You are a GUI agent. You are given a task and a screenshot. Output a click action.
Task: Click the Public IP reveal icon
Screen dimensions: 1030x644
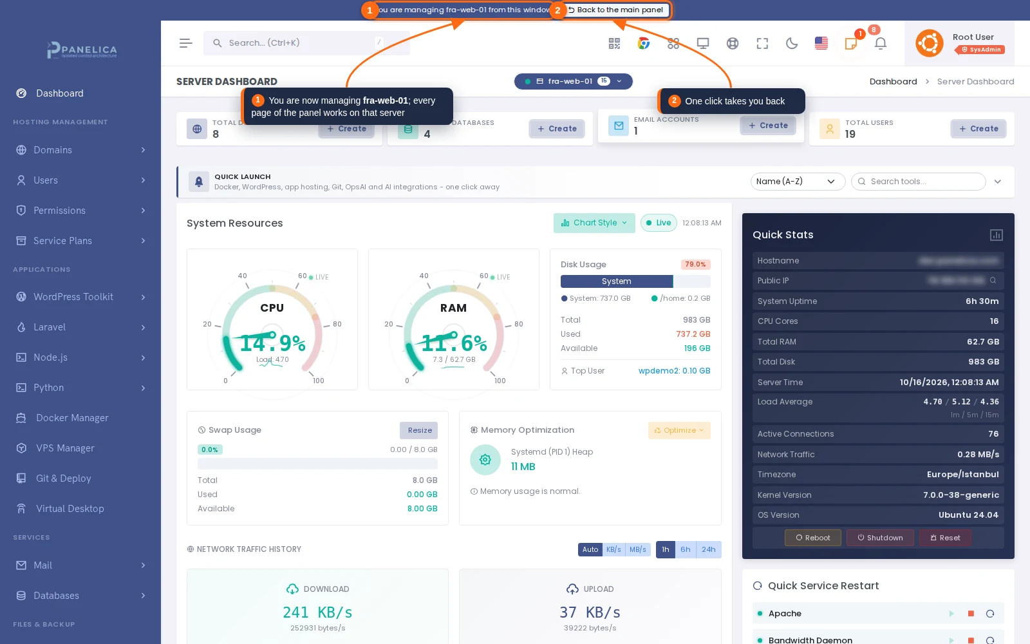tap(993, 280)
